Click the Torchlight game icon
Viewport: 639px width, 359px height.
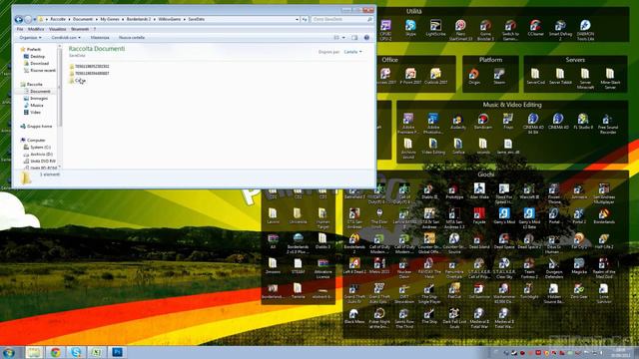coord(529,291)
